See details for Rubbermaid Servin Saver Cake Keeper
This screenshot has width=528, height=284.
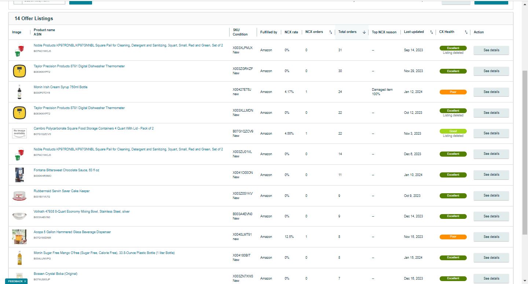click(x=491, y=195)
